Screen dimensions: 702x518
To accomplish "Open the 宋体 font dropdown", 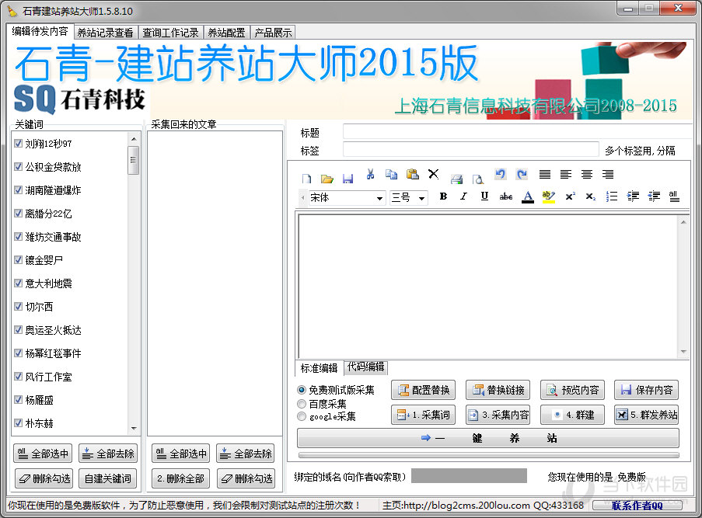I will [x=379, y=198].
